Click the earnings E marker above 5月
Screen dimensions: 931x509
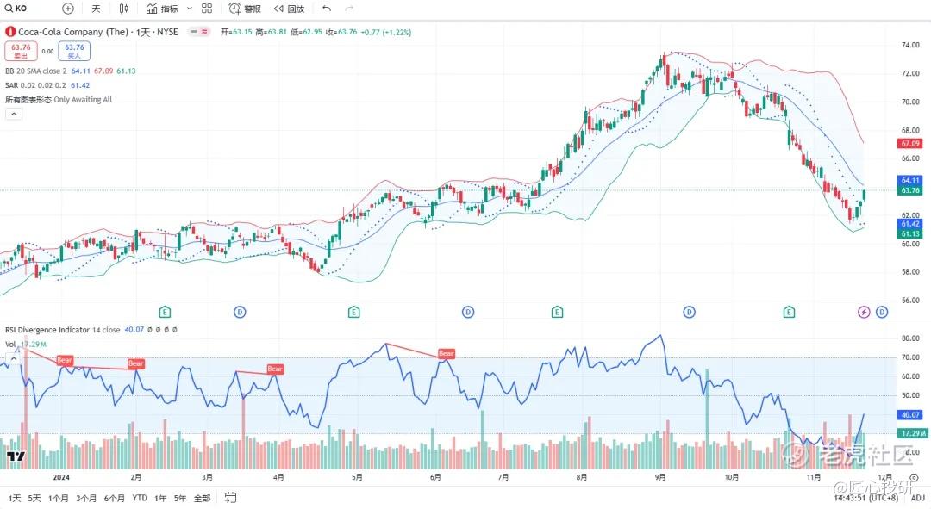[x=354, y=312]
